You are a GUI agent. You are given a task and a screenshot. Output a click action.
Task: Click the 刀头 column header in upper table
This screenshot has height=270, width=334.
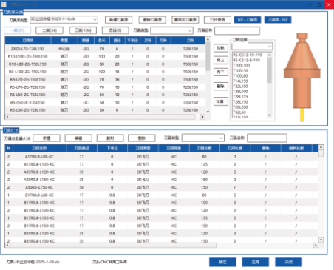(x=190, y=41)
